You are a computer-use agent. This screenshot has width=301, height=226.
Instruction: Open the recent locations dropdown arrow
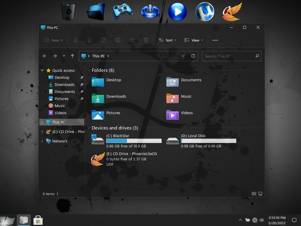click(x=64, y=56)
